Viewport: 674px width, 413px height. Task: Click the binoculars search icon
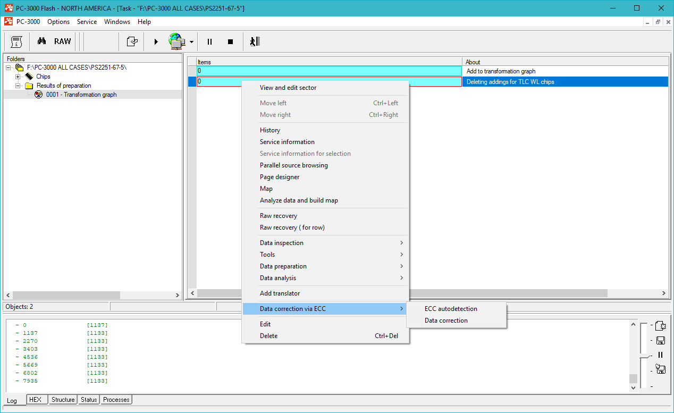point(42,41)
